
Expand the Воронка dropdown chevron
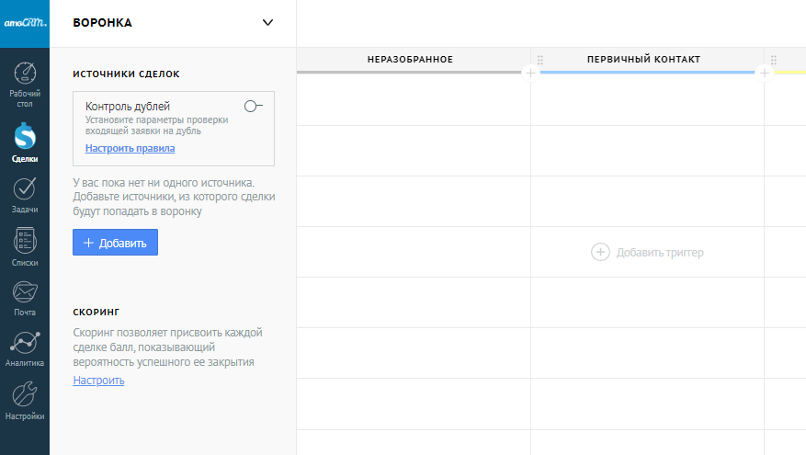(268, 23)
